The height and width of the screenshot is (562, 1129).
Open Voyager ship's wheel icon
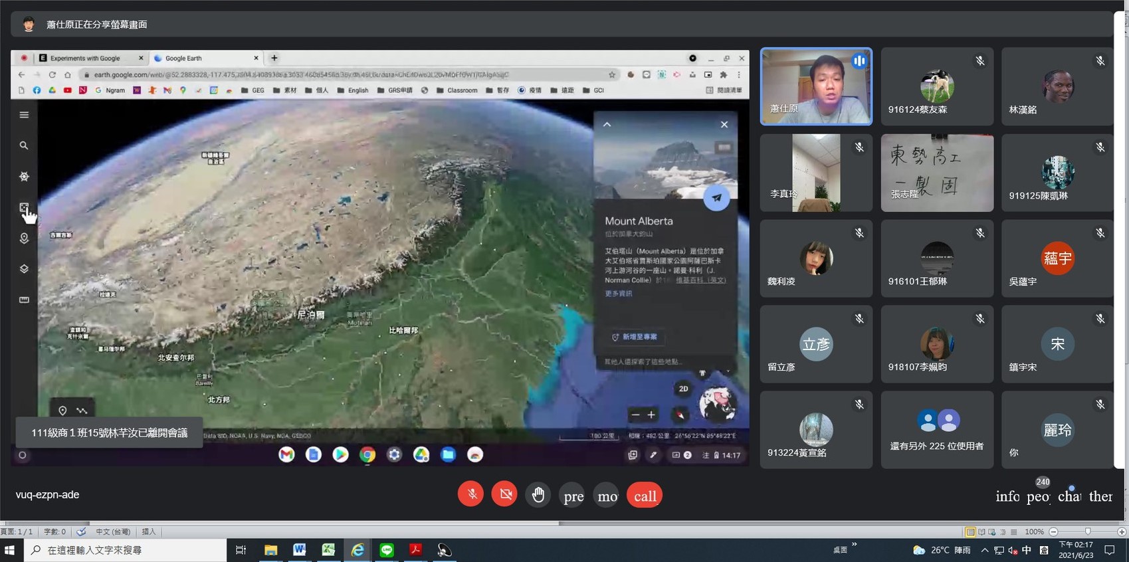tap(24, 177)
